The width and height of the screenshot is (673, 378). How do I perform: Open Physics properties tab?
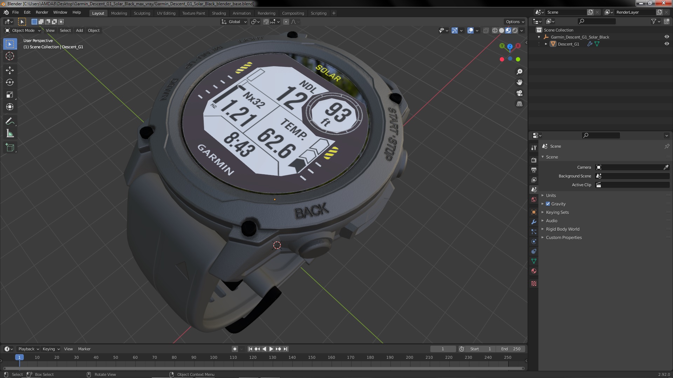coord(534,241)
